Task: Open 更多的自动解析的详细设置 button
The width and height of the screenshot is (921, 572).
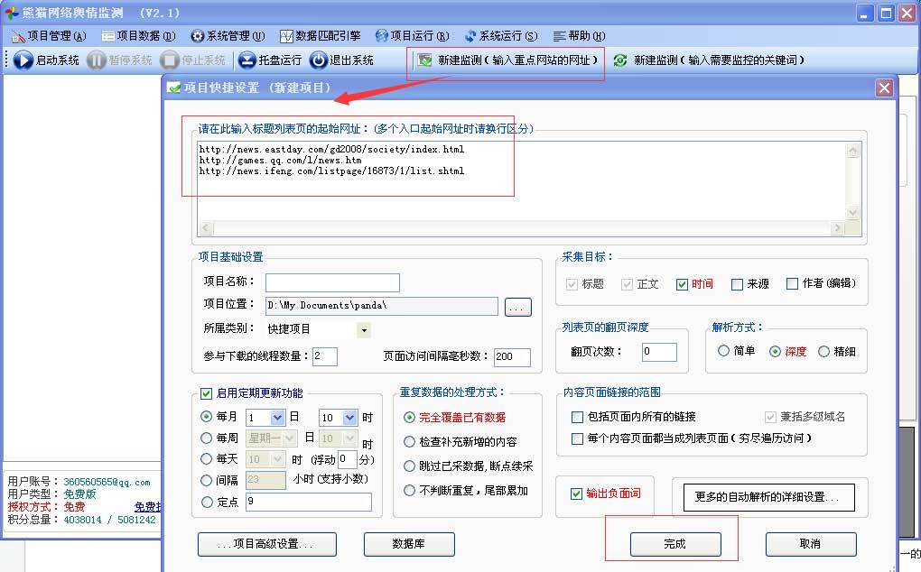Action: (x=769, y=497)
